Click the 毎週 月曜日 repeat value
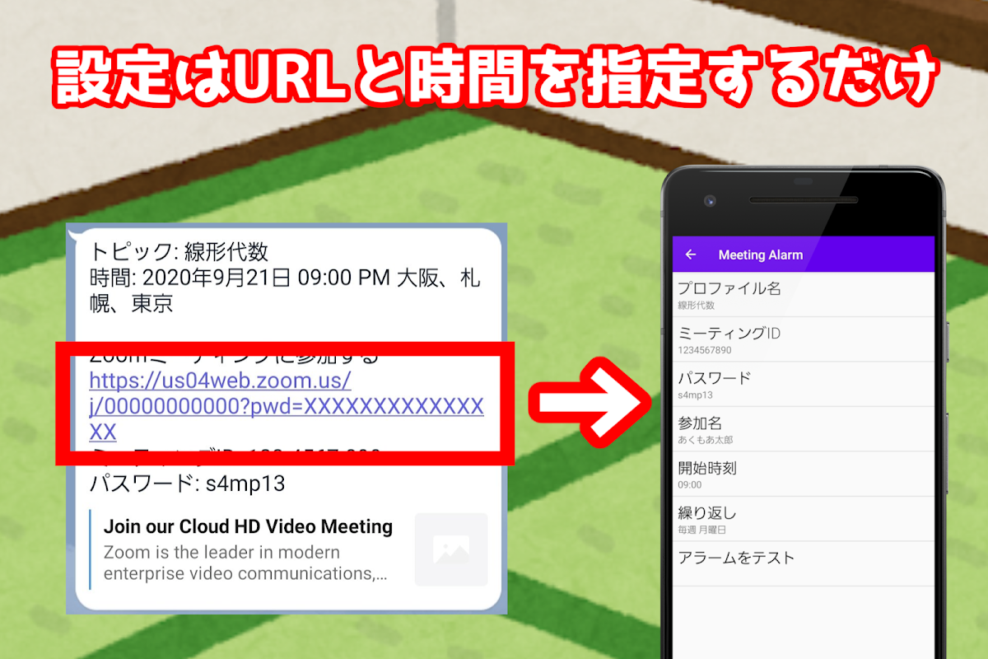 point(701,530)
